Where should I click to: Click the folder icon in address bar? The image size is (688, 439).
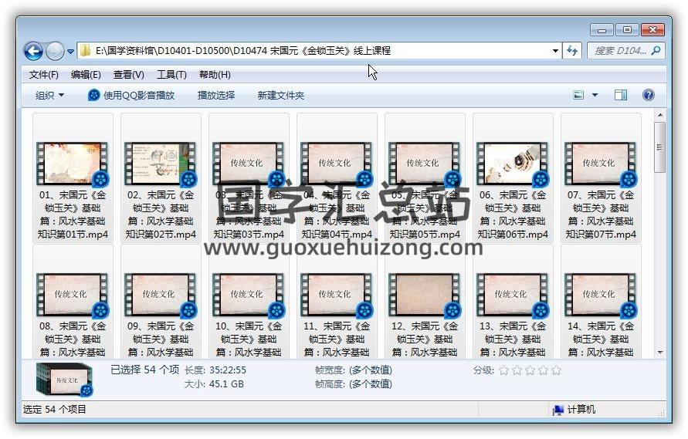(x=86, y=50)
